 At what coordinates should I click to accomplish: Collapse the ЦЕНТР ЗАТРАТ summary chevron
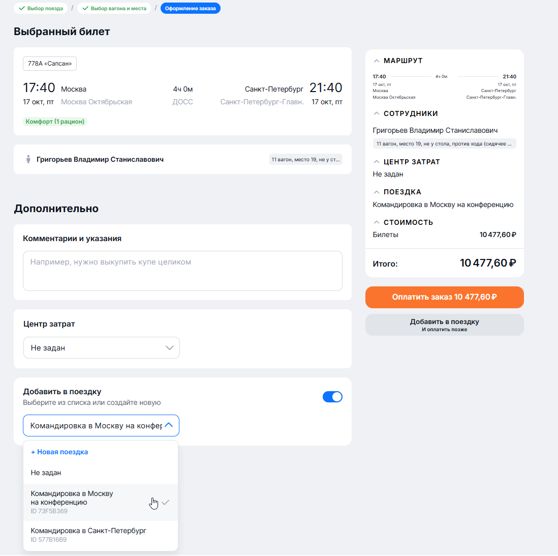(377, 162)
